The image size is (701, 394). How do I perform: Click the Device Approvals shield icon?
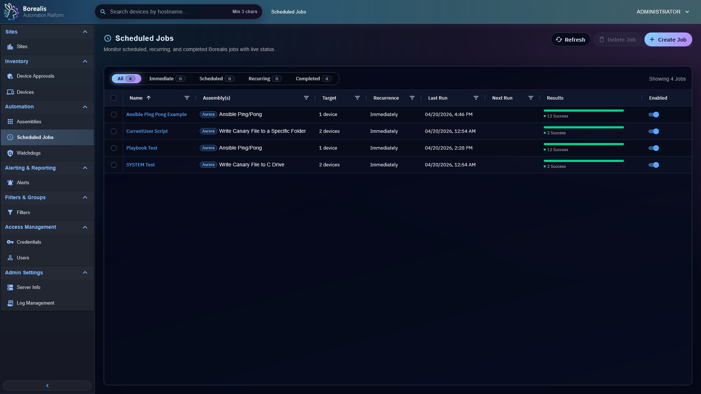click(10, 76)
